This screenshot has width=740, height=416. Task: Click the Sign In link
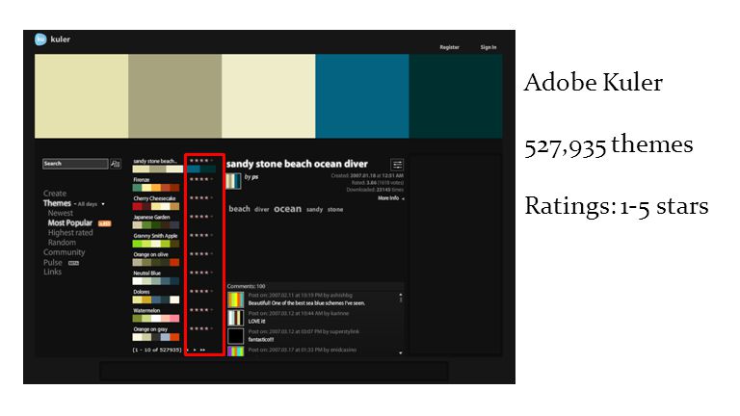[489, 47]
